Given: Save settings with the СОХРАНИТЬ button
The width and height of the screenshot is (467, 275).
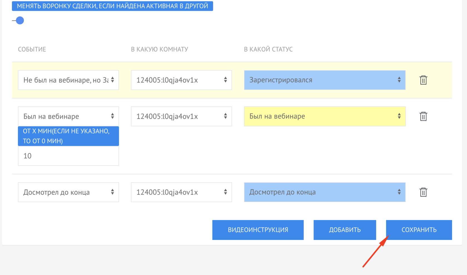Looking at the screenshot, I should point(419,230).
